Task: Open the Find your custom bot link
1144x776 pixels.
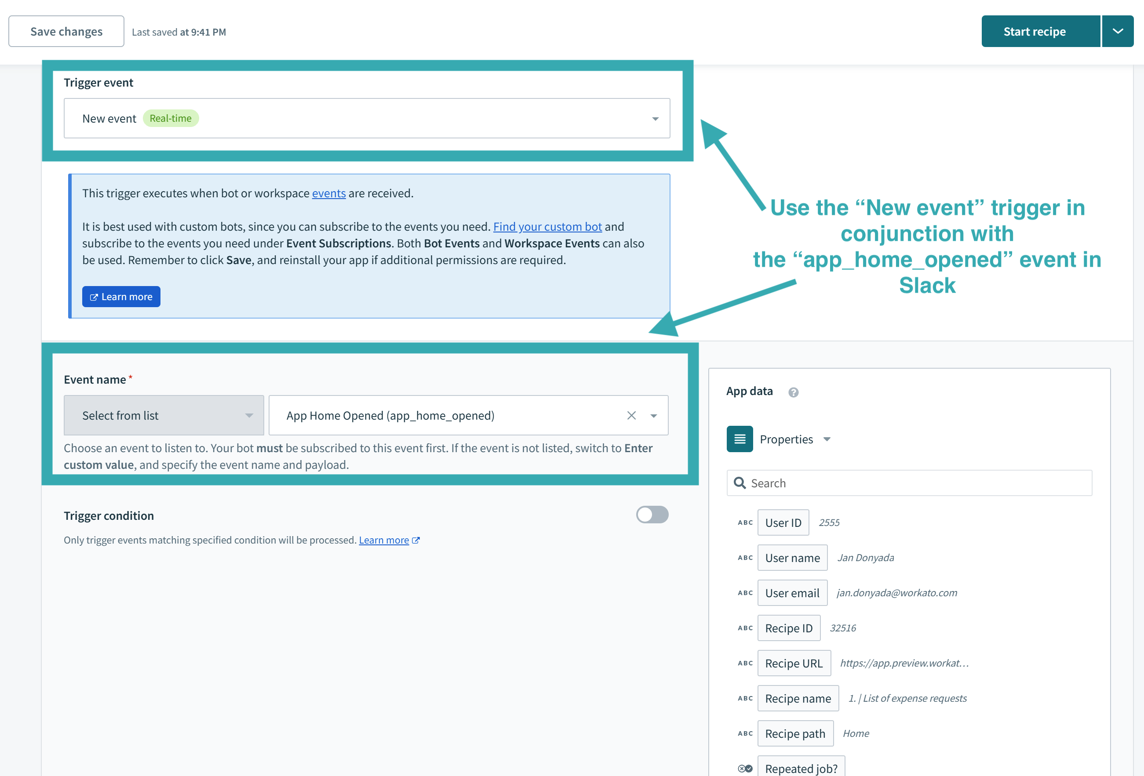Action: tap(547, 227)
